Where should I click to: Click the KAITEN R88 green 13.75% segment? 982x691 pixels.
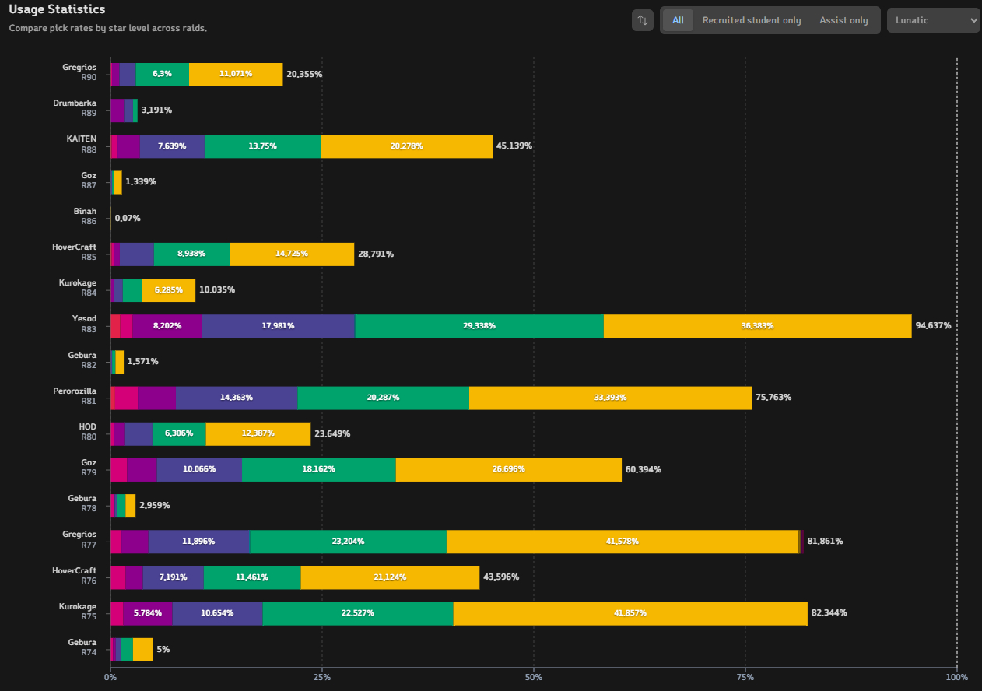click(x=262, y=146)
